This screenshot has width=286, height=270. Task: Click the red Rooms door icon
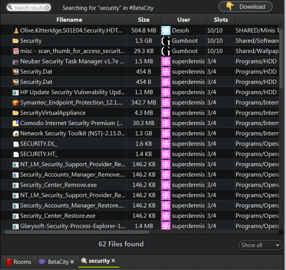point(9,262)
